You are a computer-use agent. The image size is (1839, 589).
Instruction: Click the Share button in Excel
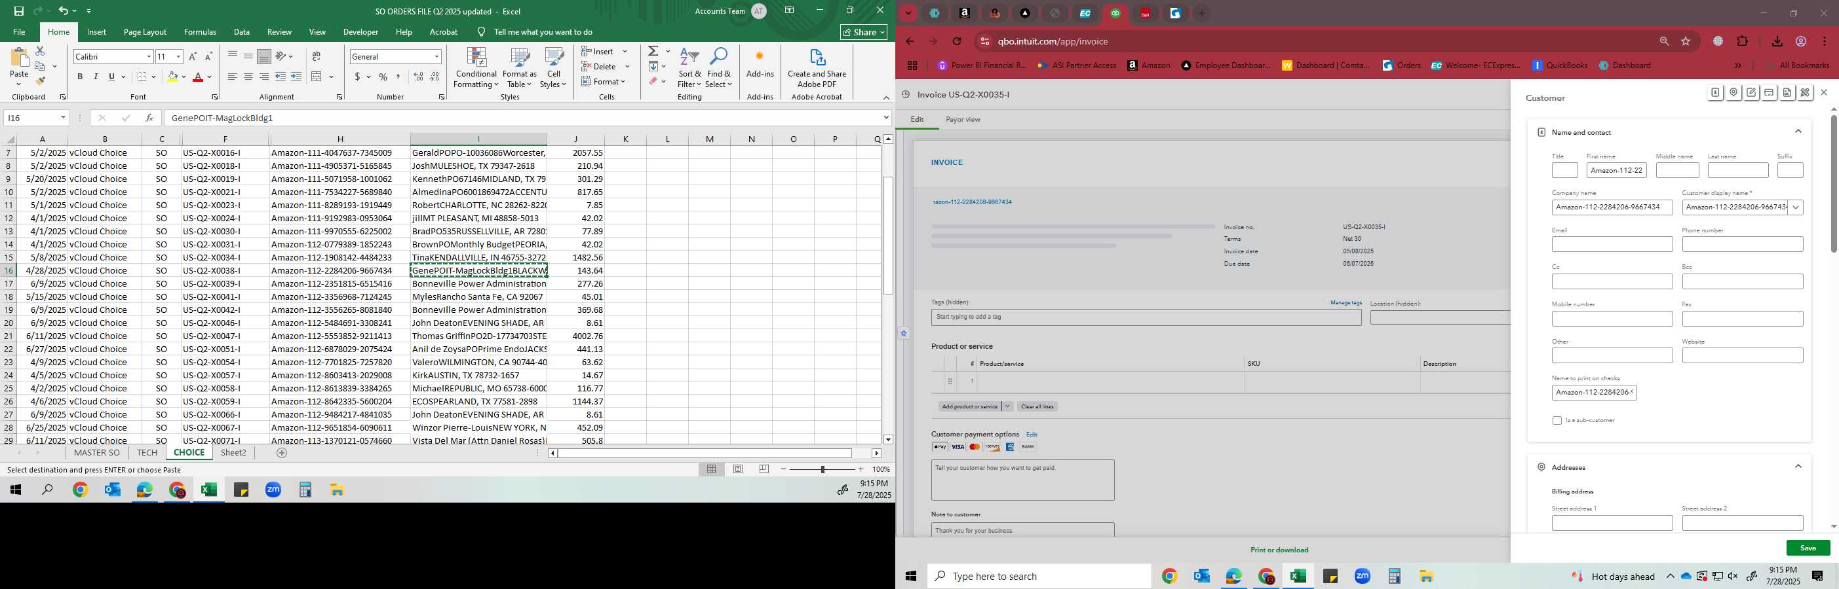(x=864, y=32)
